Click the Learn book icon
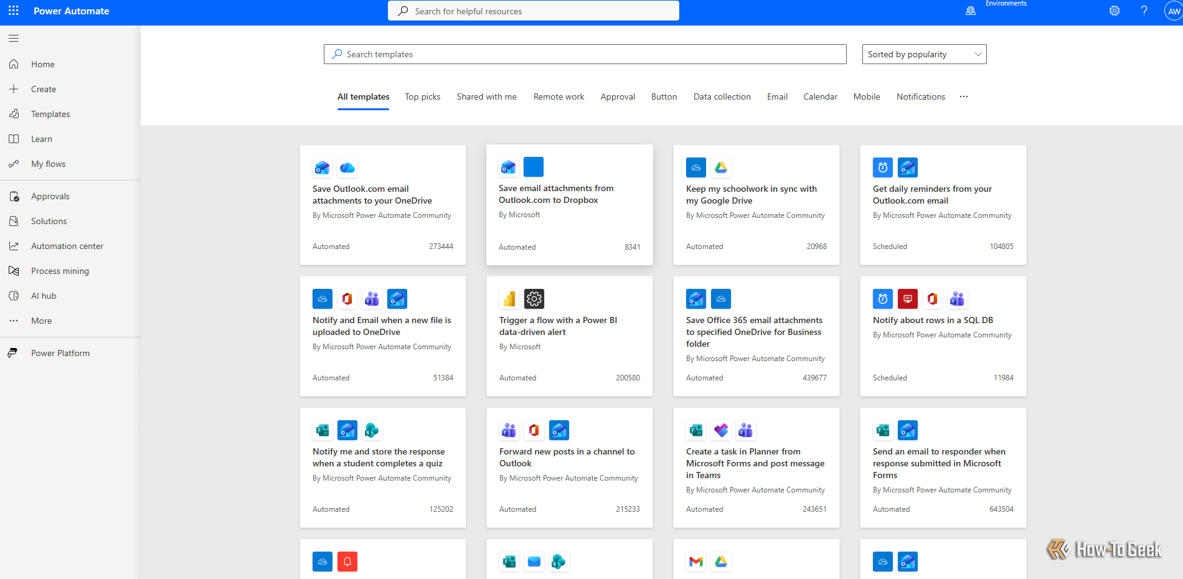The width and height of the screenshot is (1183, 579). coord(14,139)
